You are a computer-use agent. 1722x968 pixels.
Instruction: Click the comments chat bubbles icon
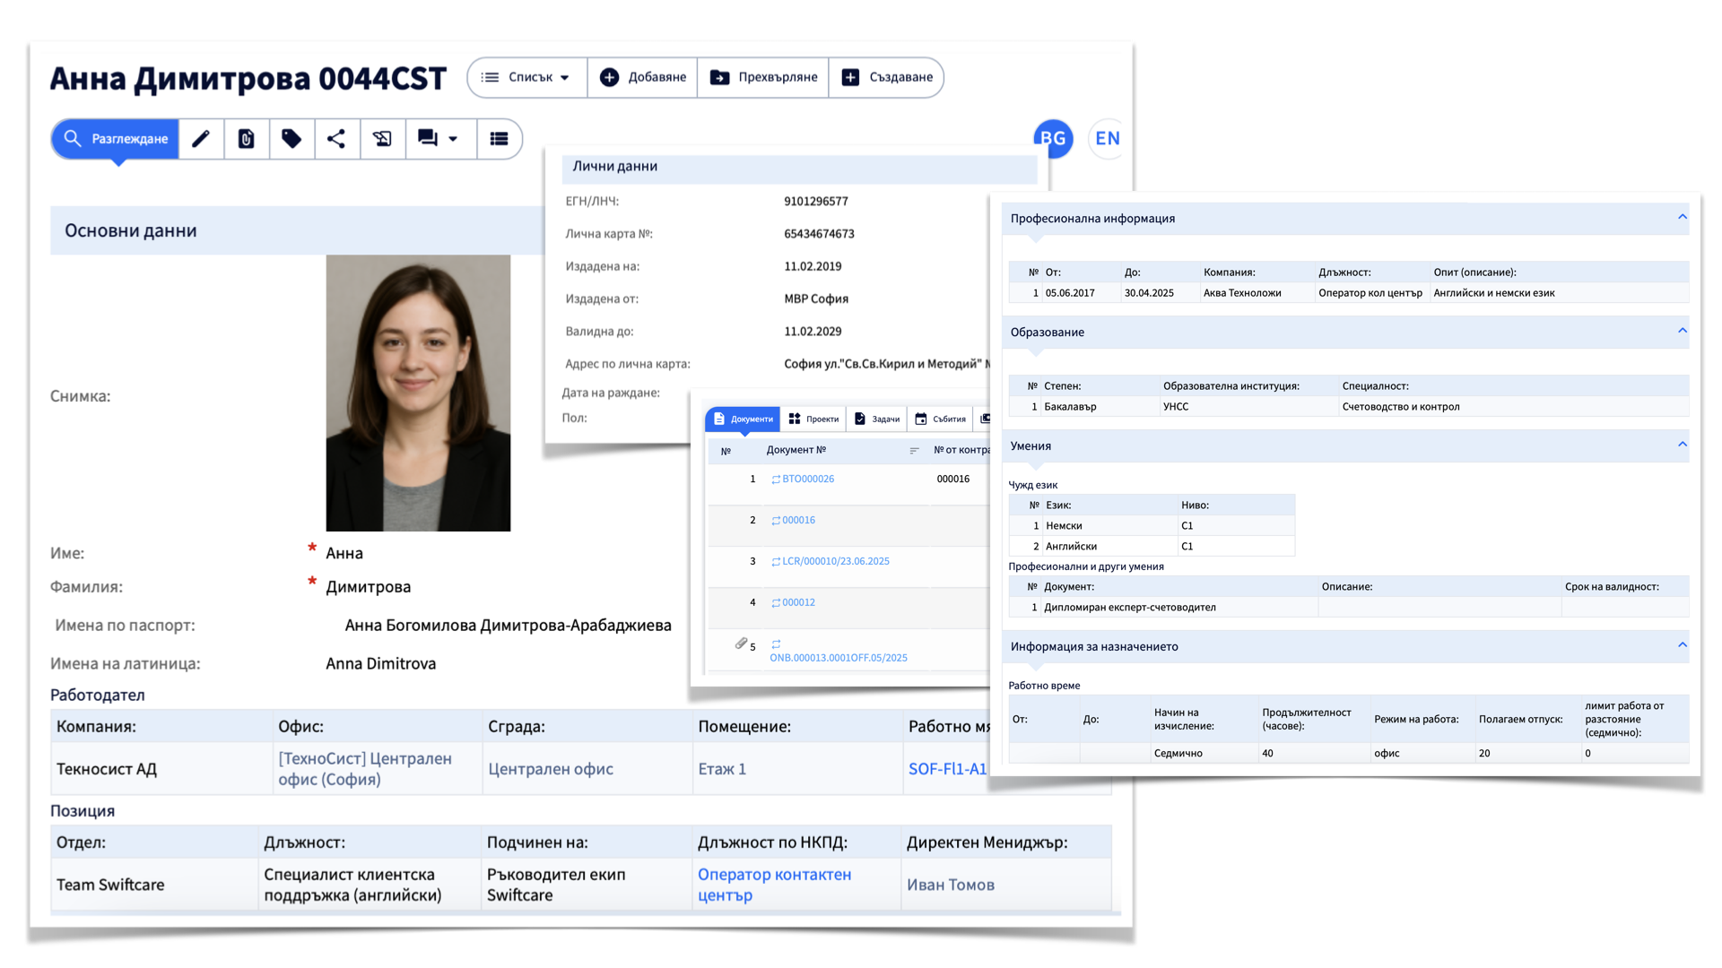[x=428, y=139]
